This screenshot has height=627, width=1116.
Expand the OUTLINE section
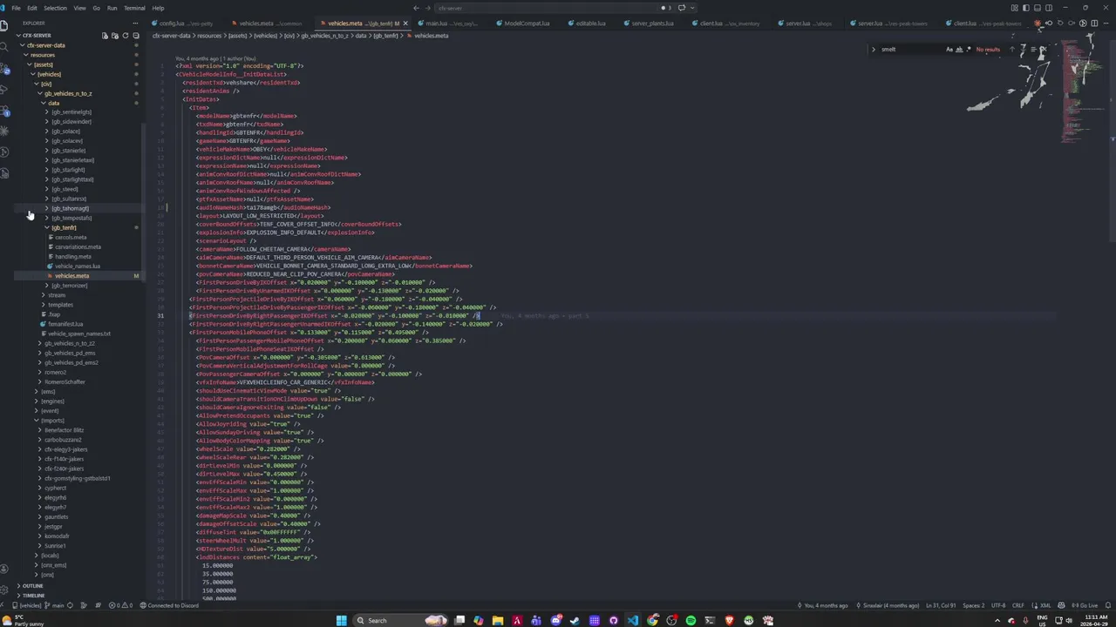point(32,586)
